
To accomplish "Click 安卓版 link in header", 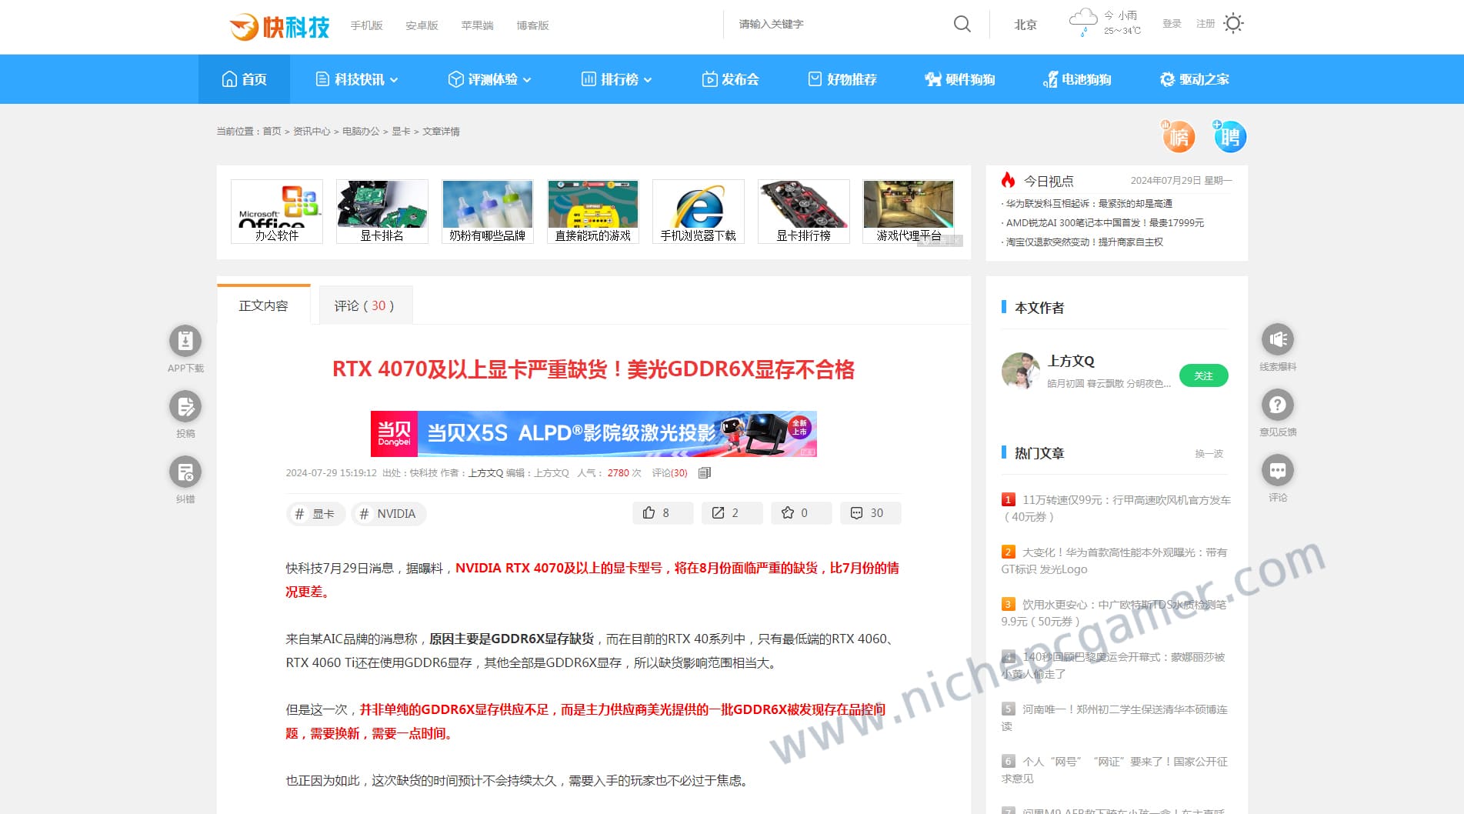I will point(422,25).
